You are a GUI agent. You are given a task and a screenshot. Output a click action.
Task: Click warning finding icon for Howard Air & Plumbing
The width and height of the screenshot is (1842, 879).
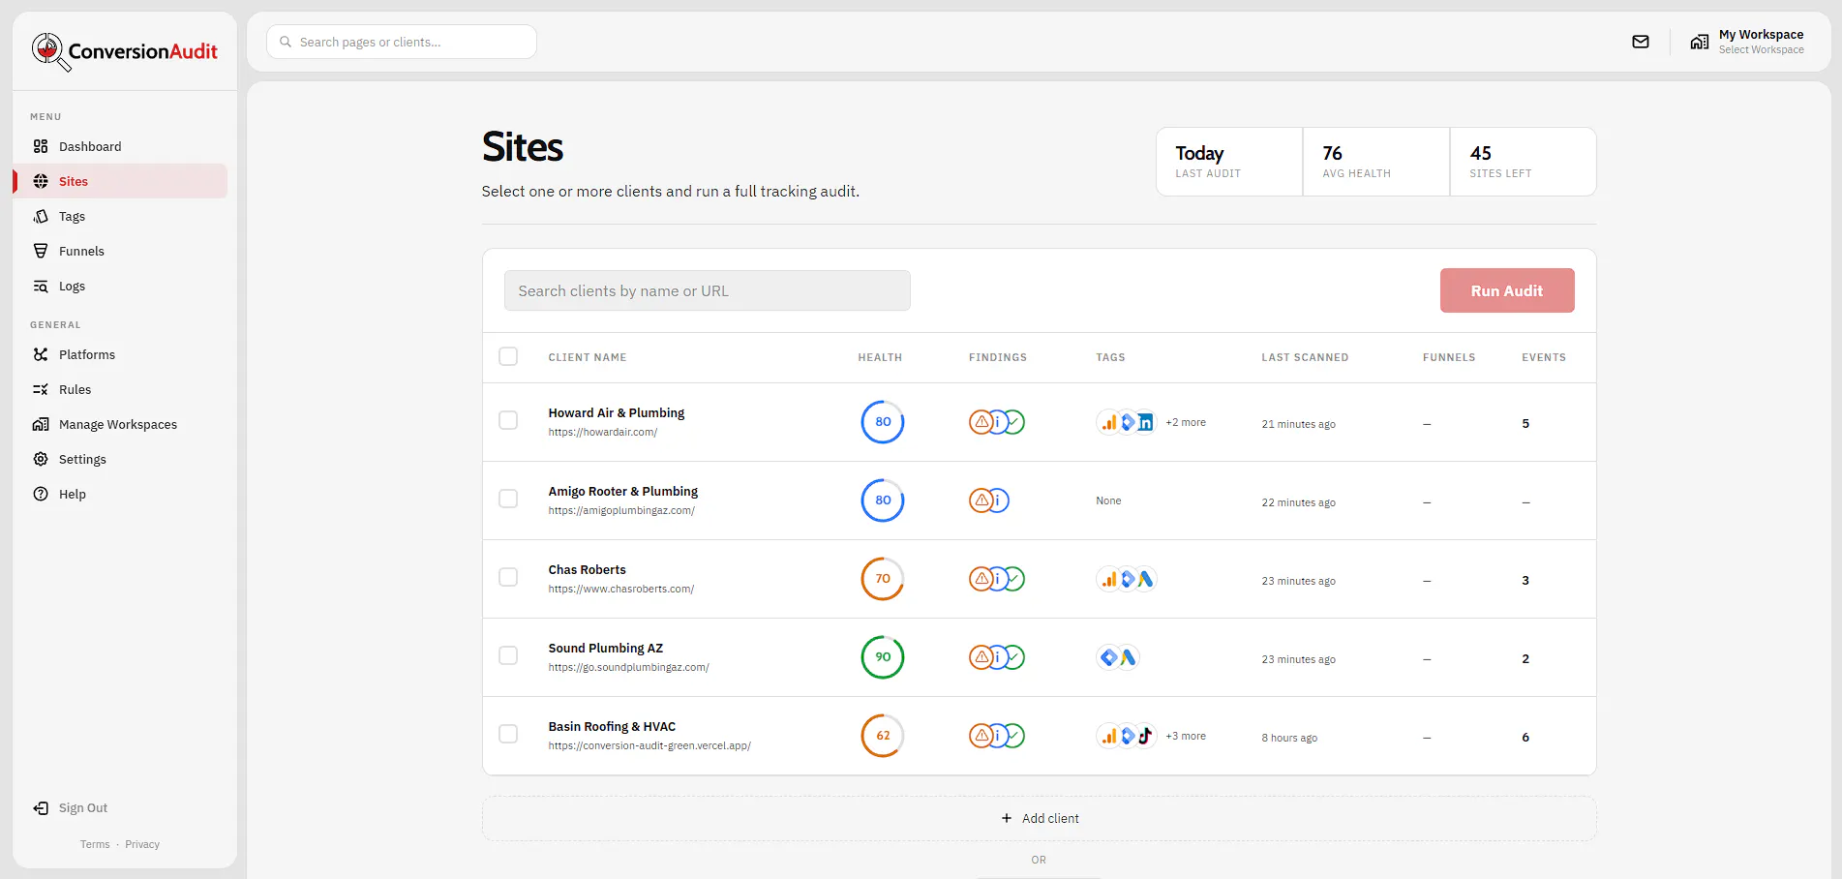[981, 422]
